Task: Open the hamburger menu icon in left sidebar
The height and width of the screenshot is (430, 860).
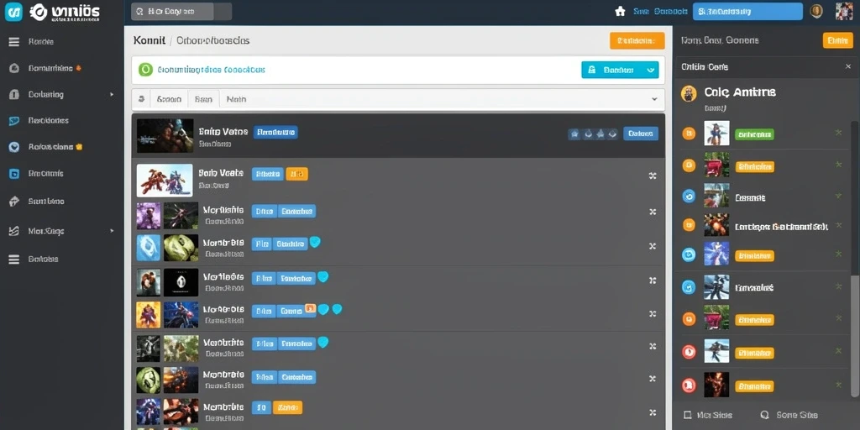Action: click(14, 42)
